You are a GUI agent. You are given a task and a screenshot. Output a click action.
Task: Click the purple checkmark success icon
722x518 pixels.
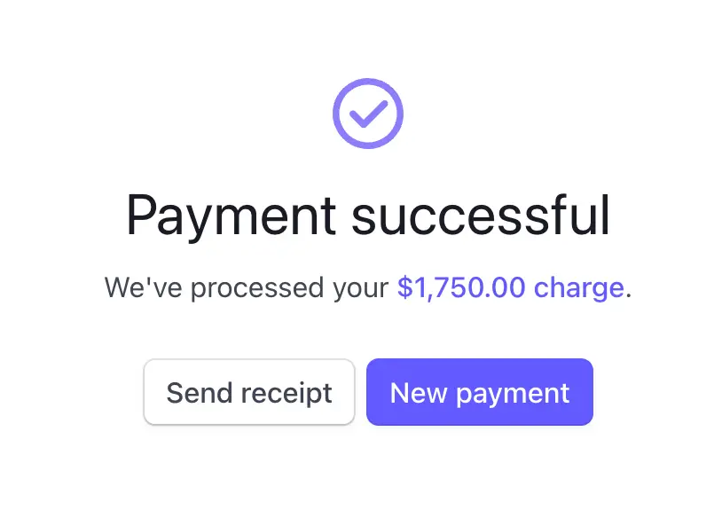coord(367,114)
